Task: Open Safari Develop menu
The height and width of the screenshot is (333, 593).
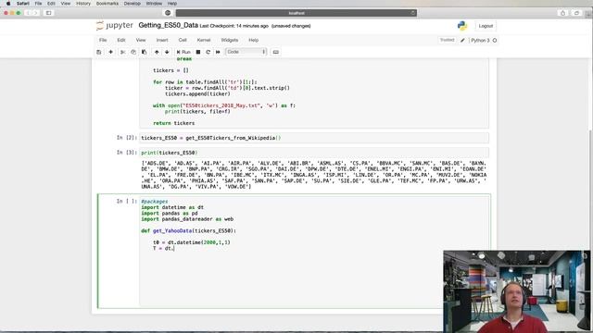Action: [x=132, y=4]
